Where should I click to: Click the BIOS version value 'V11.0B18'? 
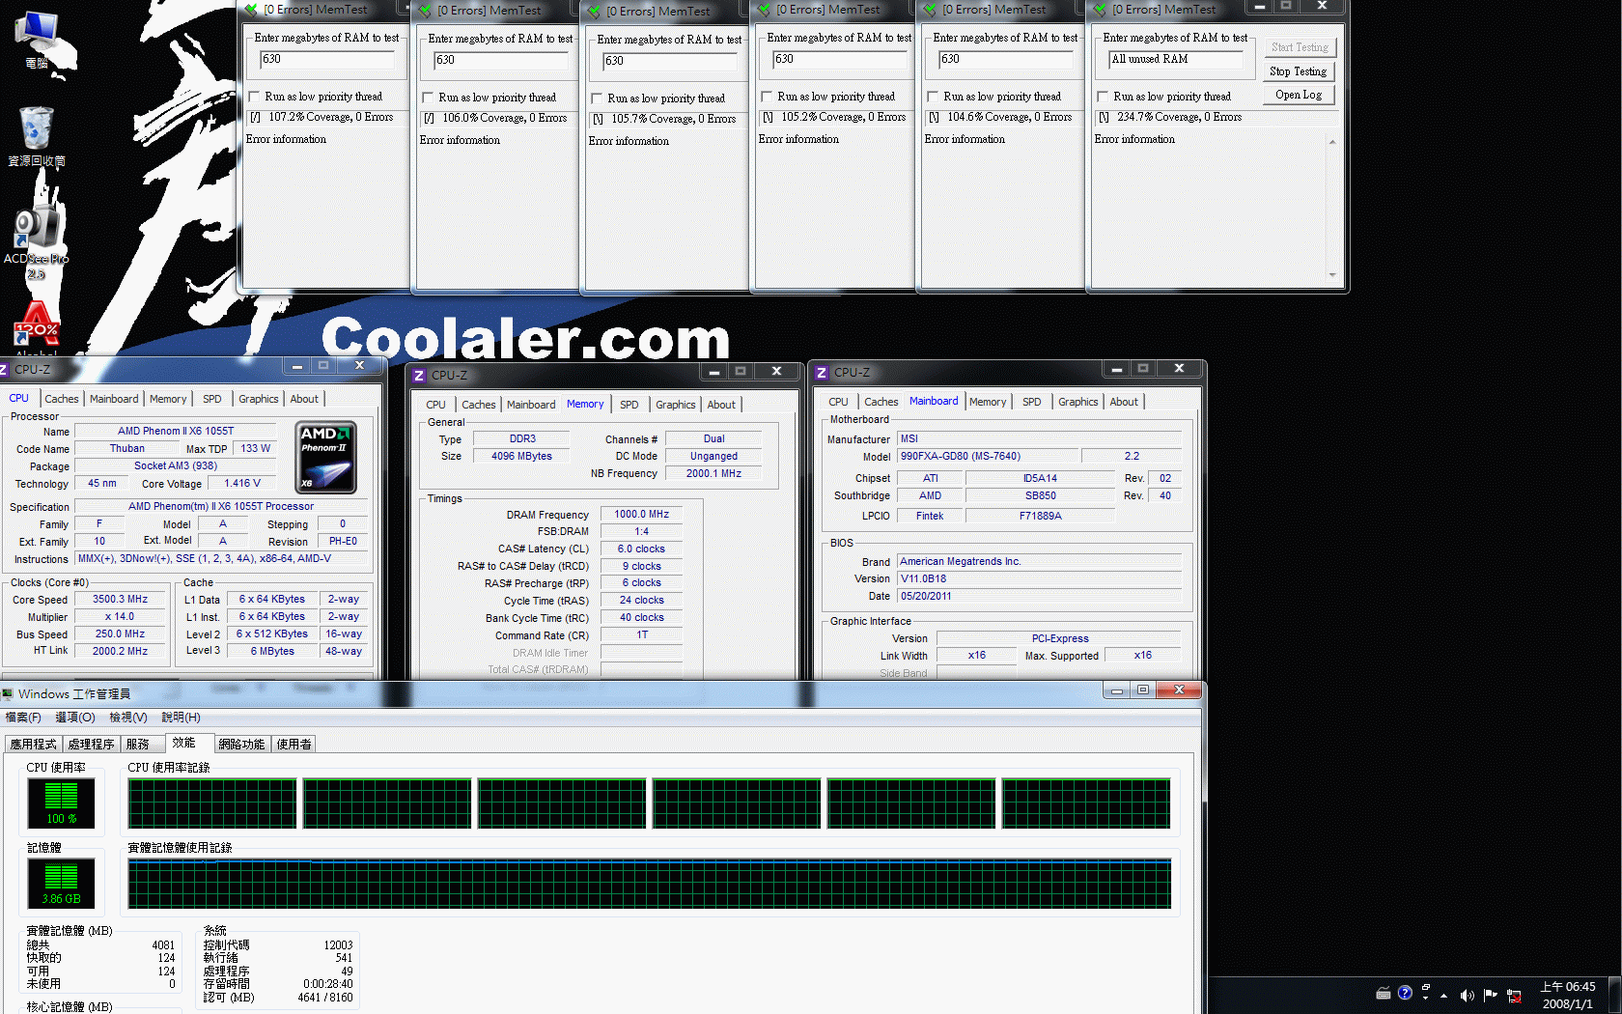coord(1039,579)
